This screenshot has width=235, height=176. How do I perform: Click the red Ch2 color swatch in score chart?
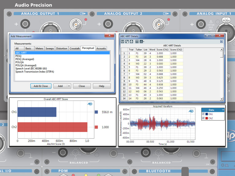(96, 127)
